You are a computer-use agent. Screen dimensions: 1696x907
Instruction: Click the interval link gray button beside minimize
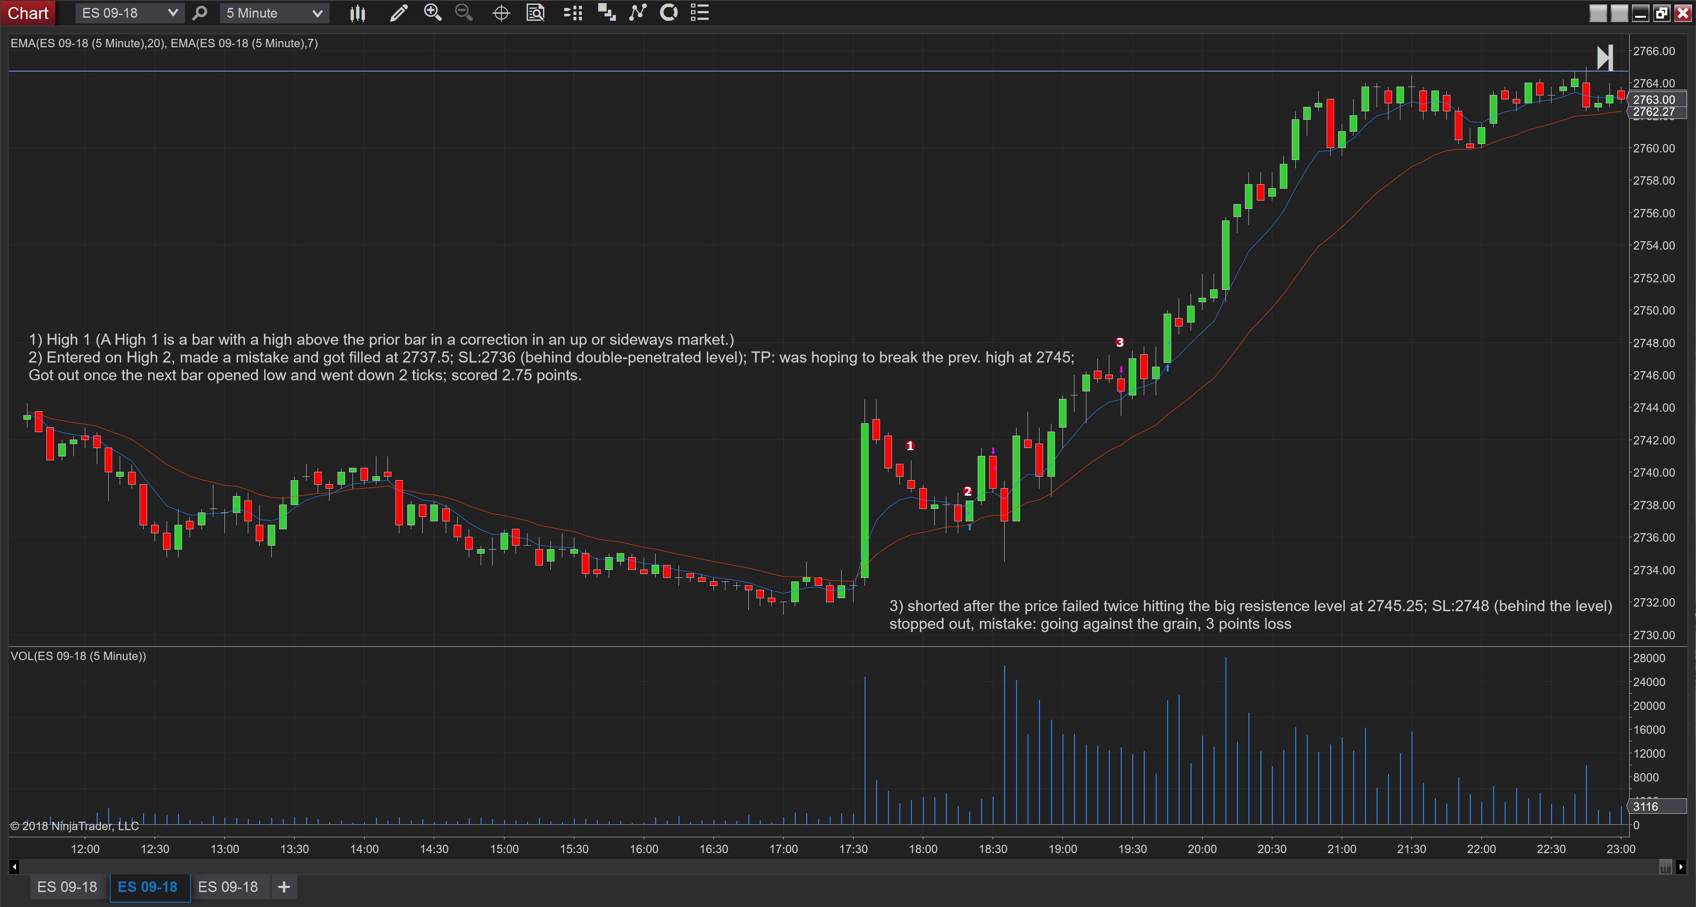click(1619, 13)
